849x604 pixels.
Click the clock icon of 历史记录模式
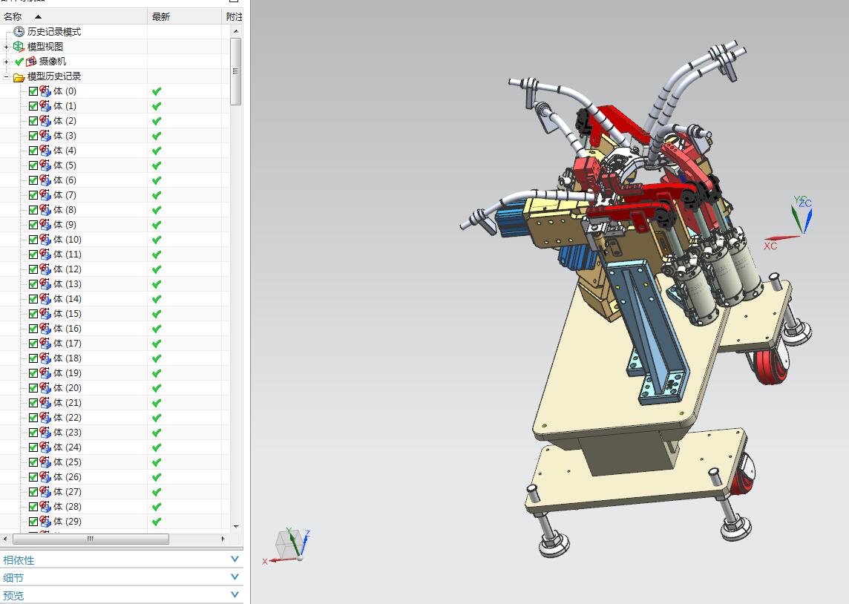click(19, 31)
